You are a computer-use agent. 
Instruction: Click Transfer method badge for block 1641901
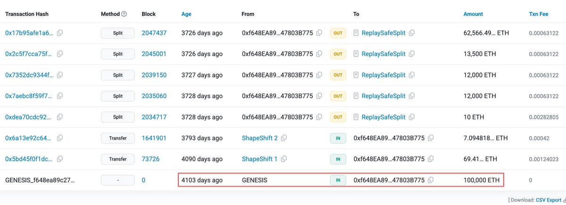(117, 138)
